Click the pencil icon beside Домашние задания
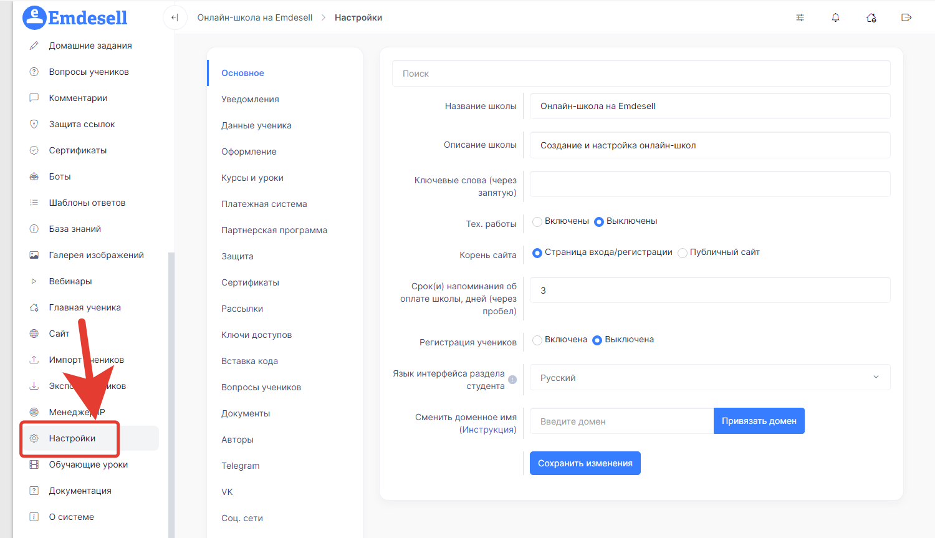The image size is (935, 538). [x=34, y=46]
